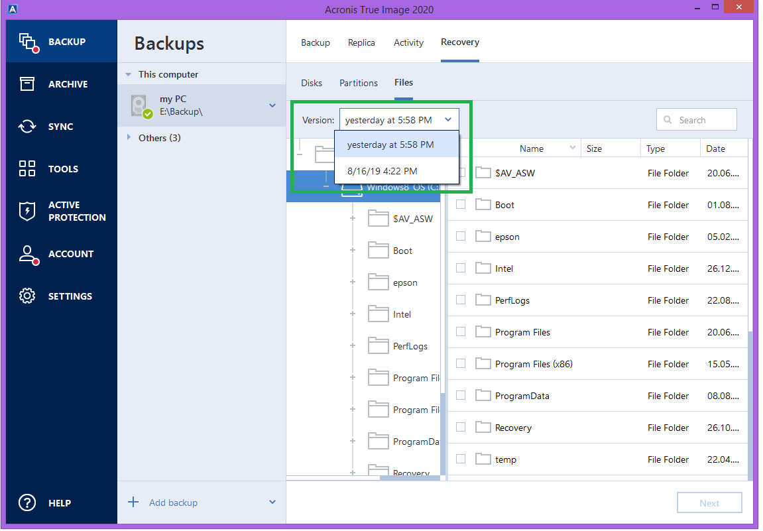Image resolution: width=763 pixels, height=531 pixels.
Task: Open the Settings gear icon
Action: (27, 296)
